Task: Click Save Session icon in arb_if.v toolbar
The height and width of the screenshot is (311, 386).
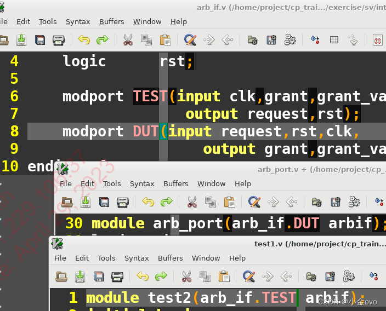Action: pos(271,40)
